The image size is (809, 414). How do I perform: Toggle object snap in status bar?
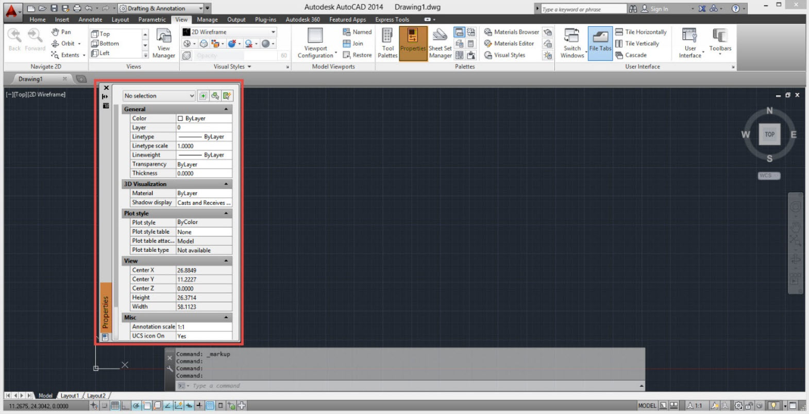147,406
